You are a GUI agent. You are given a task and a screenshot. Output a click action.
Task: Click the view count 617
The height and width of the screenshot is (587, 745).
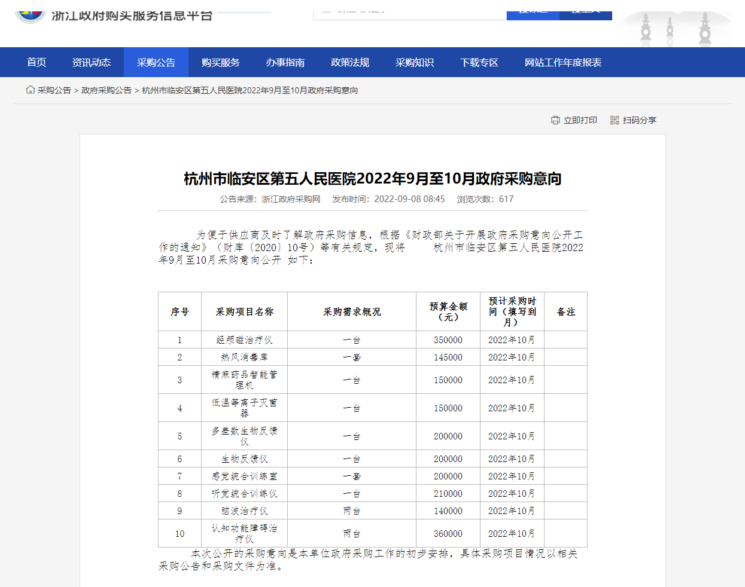pos(506,199)
